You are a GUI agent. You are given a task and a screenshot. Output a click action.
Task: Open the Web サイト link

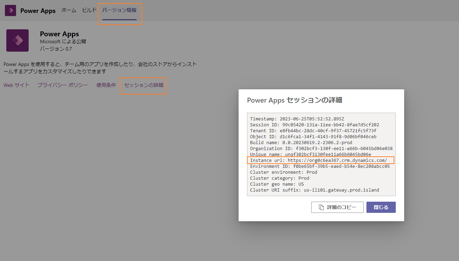[x=16, y=85]
